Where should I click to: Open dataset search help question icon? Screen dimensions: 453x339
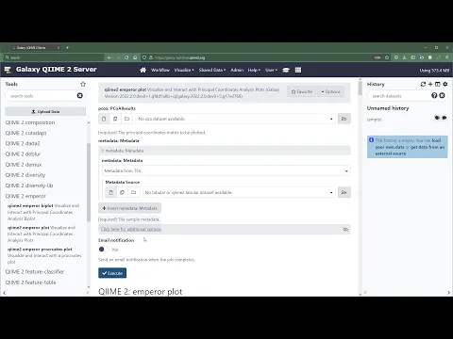point(434,95)
